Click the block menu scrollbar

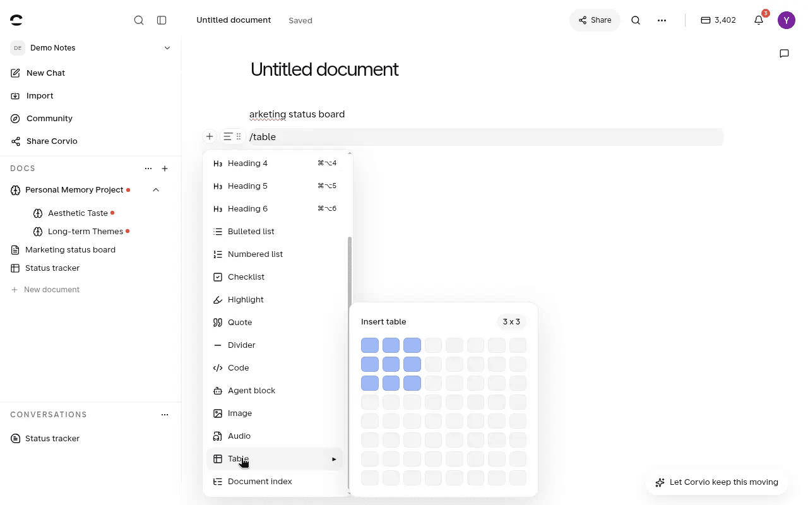click(350, 363)
